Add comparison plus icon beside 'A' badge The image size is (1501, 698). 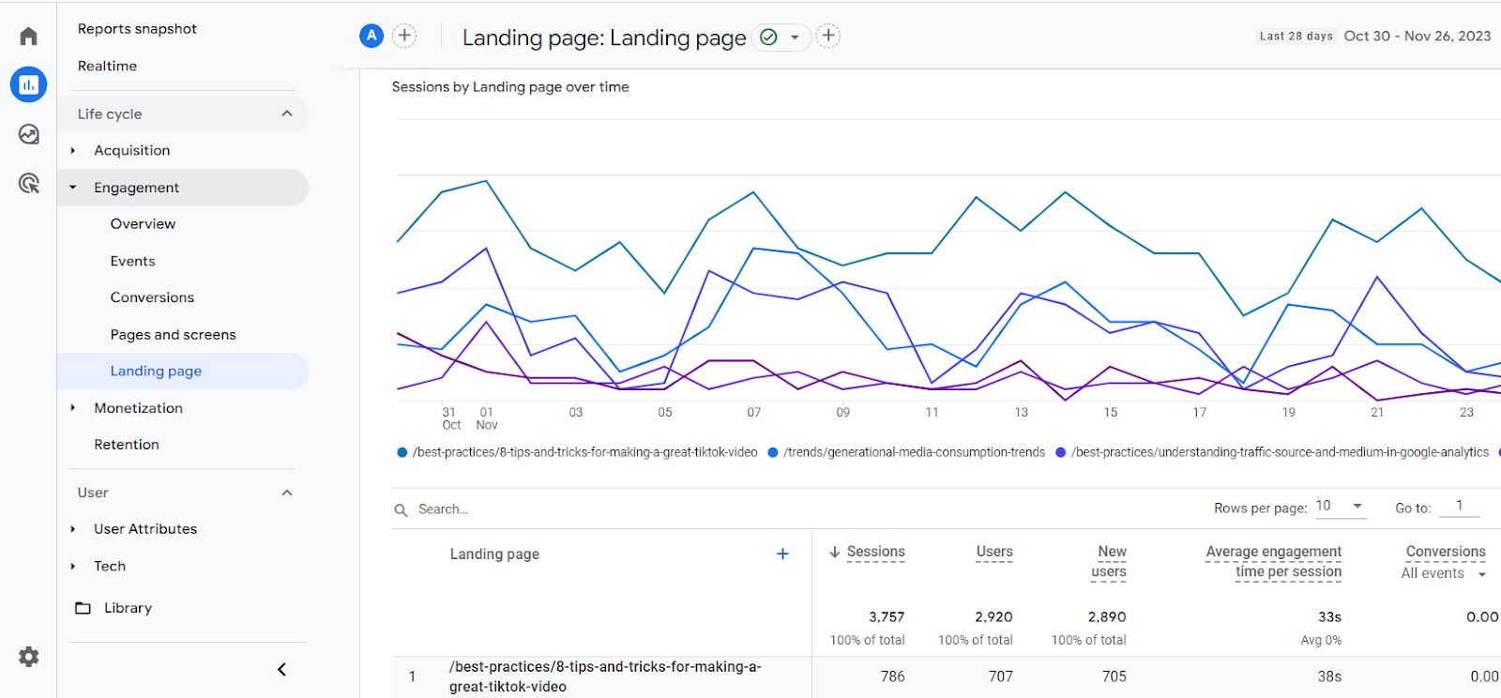pos(404,36)
